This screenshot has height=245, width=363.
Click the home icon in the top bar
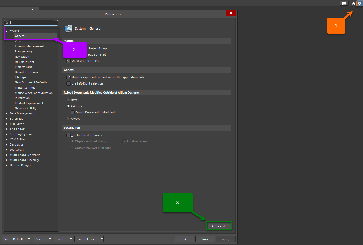tap(354, 3)
